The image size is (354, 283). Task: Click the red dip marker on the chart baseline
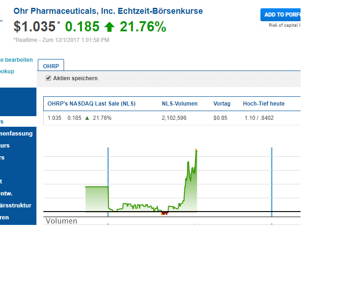pos(165,213)
